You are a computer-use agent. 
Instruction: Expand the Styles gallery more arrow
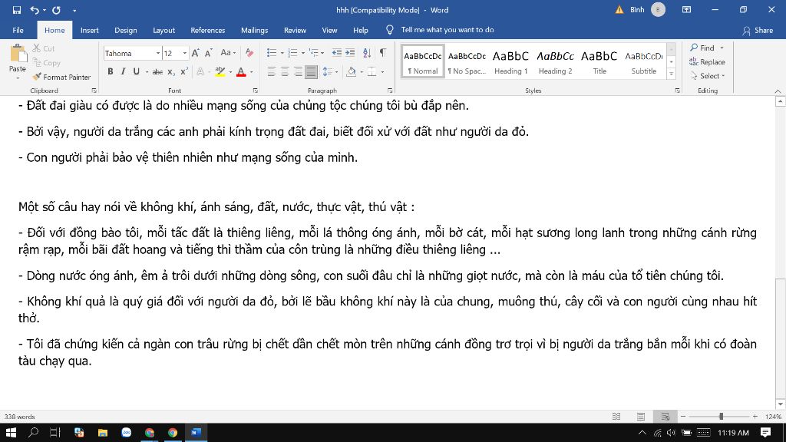[671, 74]
